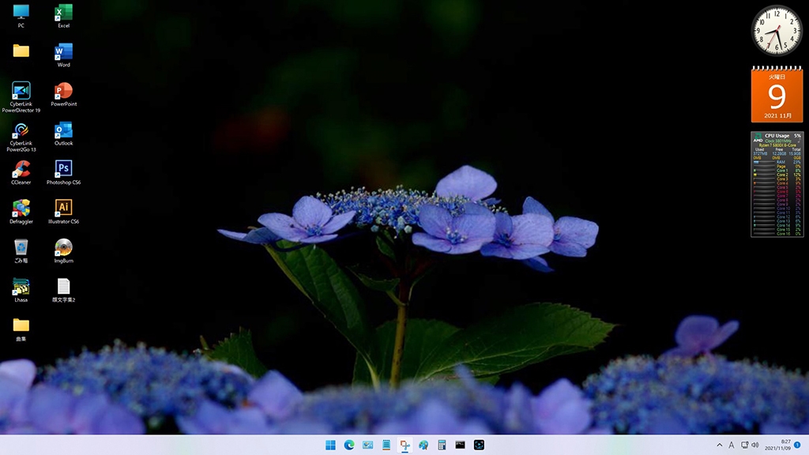Show hidden tray icons chevron

click(719, 446)
